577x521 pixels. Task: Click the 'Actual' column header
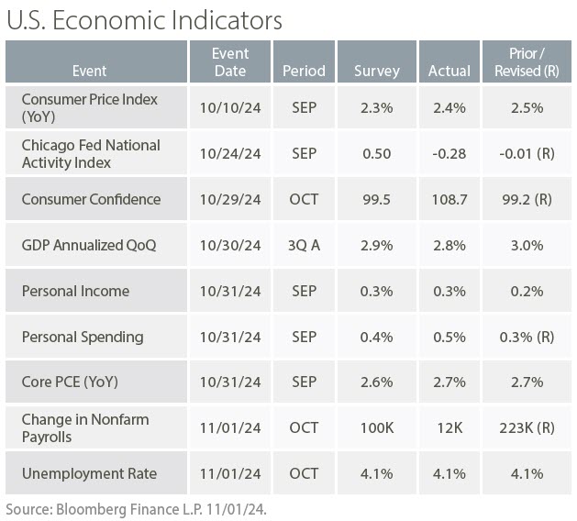tap(449, 71)
